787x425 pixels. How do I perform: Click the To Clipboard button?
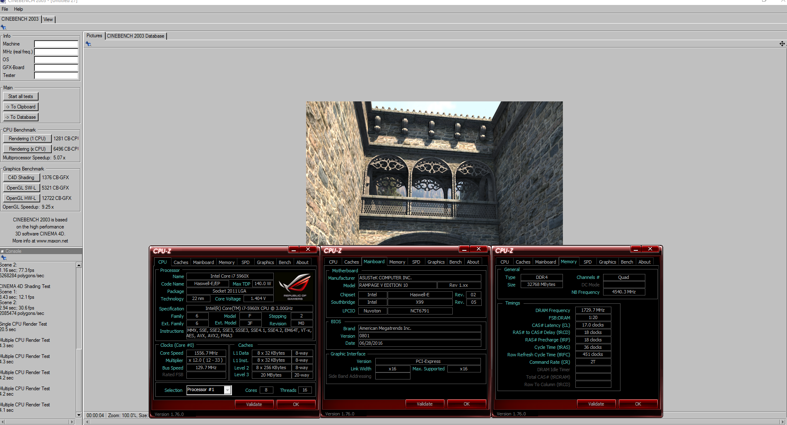pos(21,107)
